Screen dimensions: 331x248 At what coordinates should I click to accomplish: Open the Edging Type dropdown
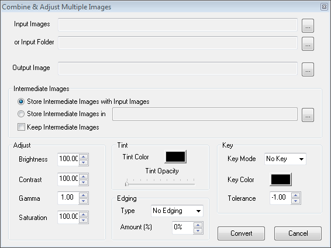(x=177, y=211)
